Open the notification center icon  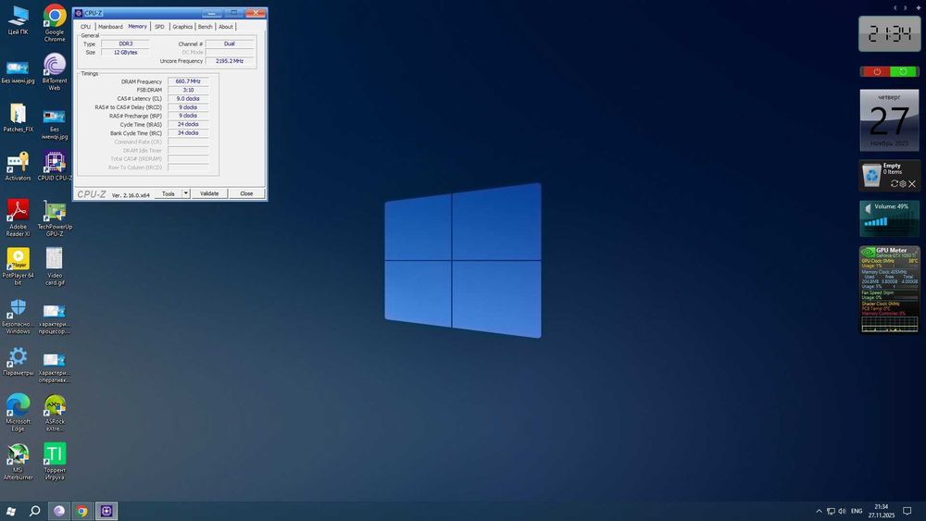coord(907,511)
